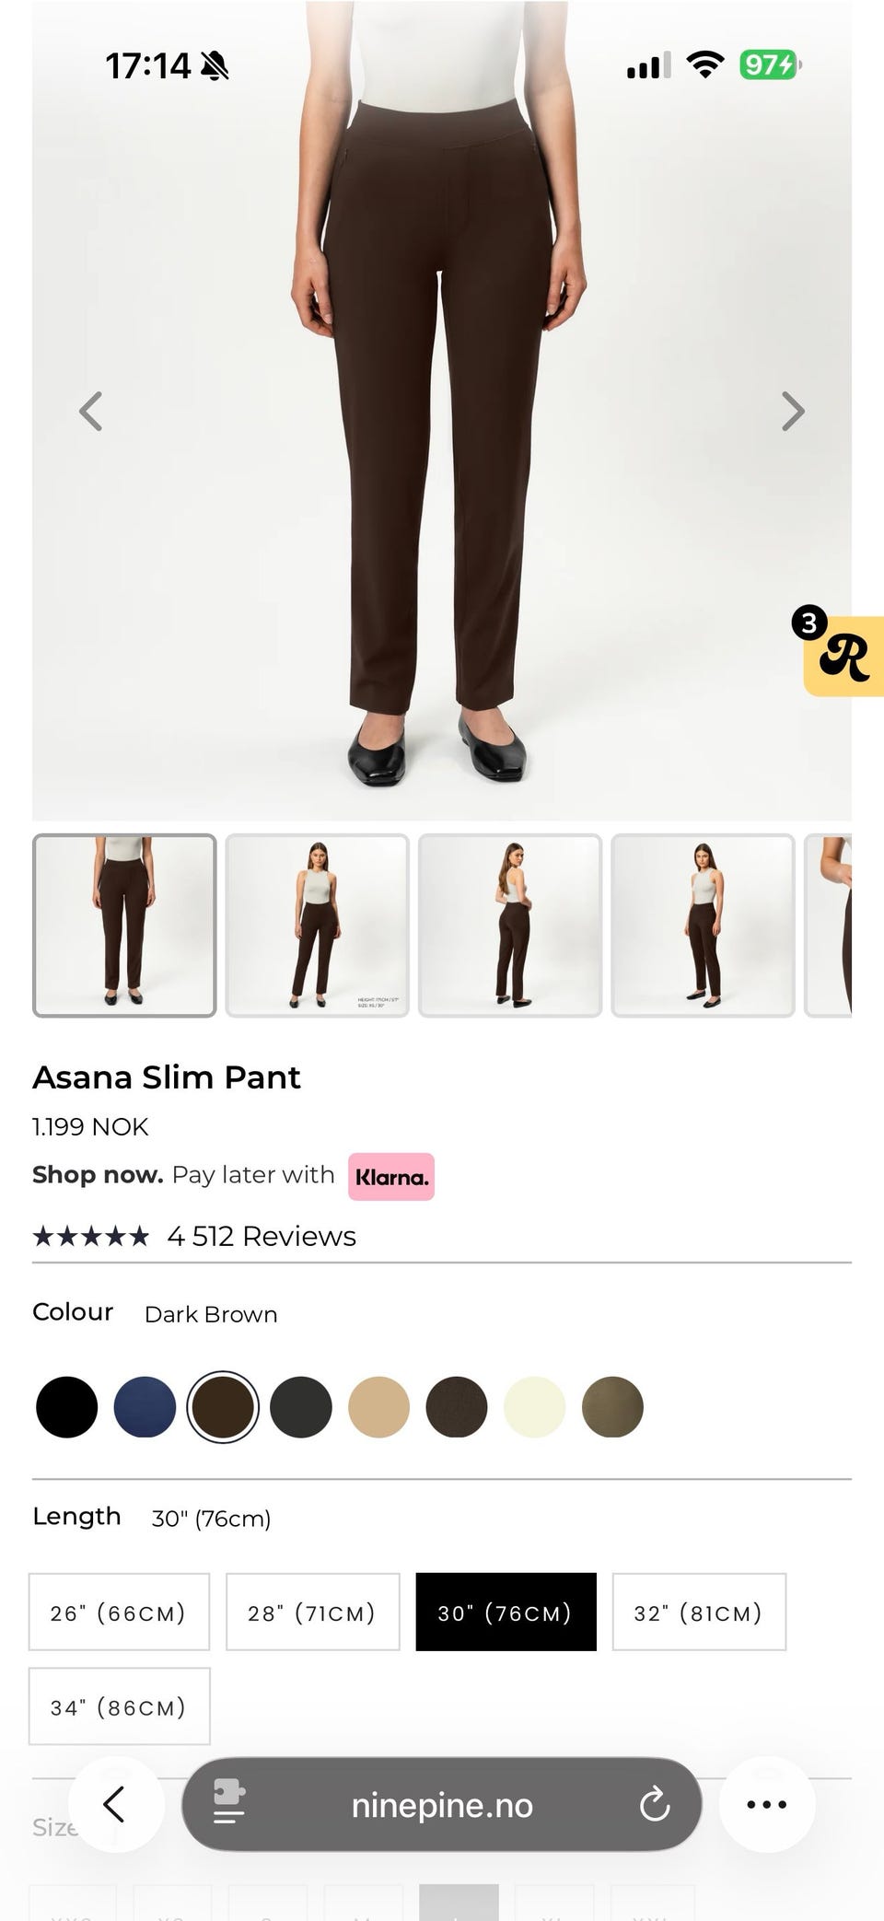This screenshot has height=1921, width=884.
Task: Open the page reader options icon
Action: (x=228, y=1803)
